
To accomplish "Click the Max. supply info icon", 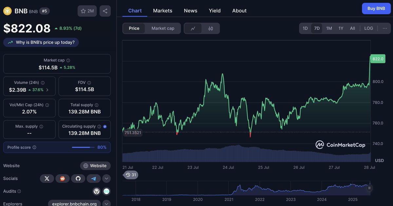I will [41, 126].
